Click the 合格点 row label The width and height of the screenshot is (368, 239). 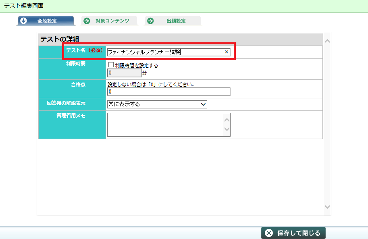tap(78, 85)
